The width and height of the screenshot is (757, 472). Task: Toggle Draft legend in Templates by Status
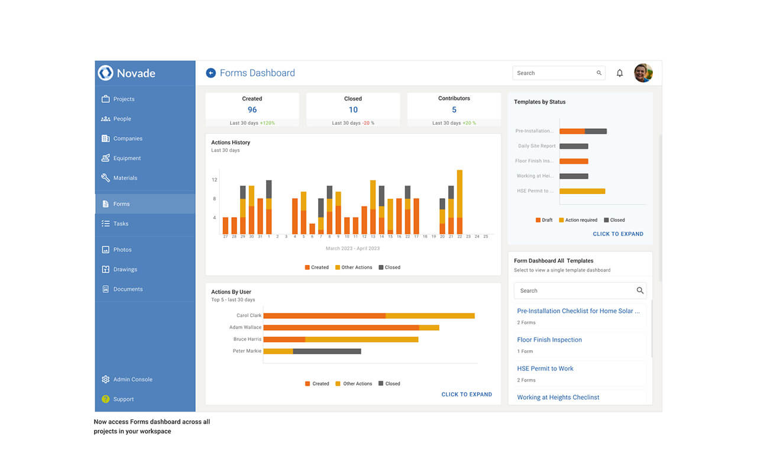(544, 220)
